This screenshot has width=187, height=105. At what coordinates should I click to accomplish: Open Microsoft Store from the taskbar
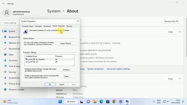(x=108, y=101)
